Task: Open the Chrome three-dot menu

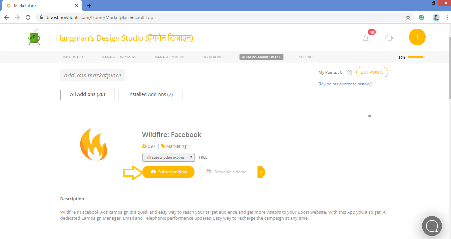Action: pyautogui.click(x=446, y=17)
